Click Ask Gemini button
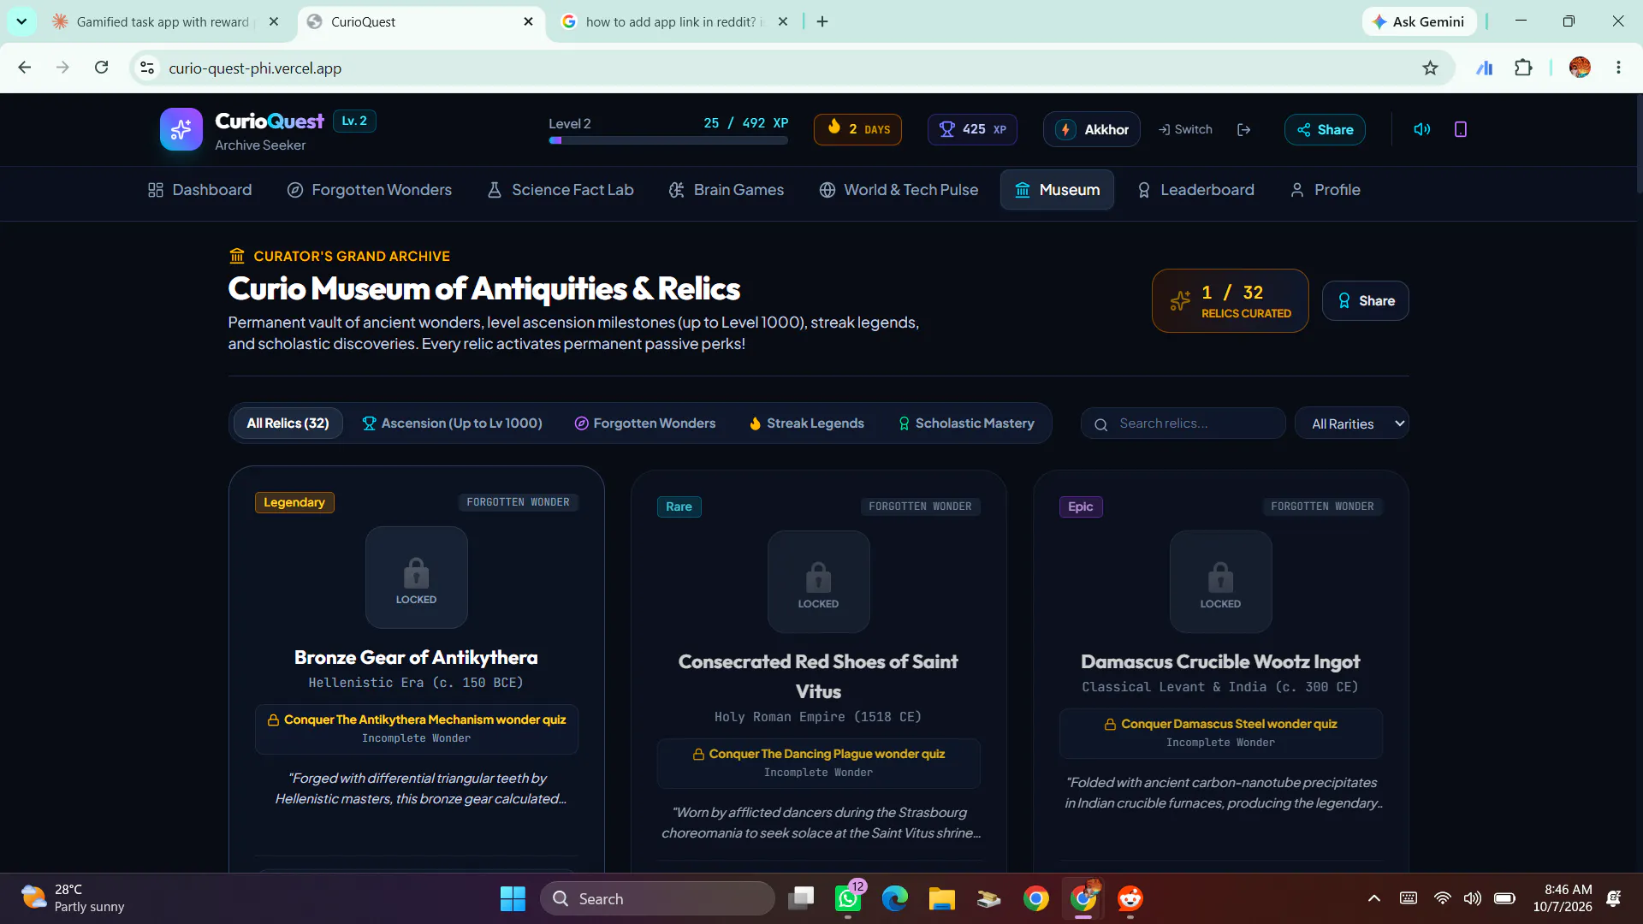 (1419, 21)
